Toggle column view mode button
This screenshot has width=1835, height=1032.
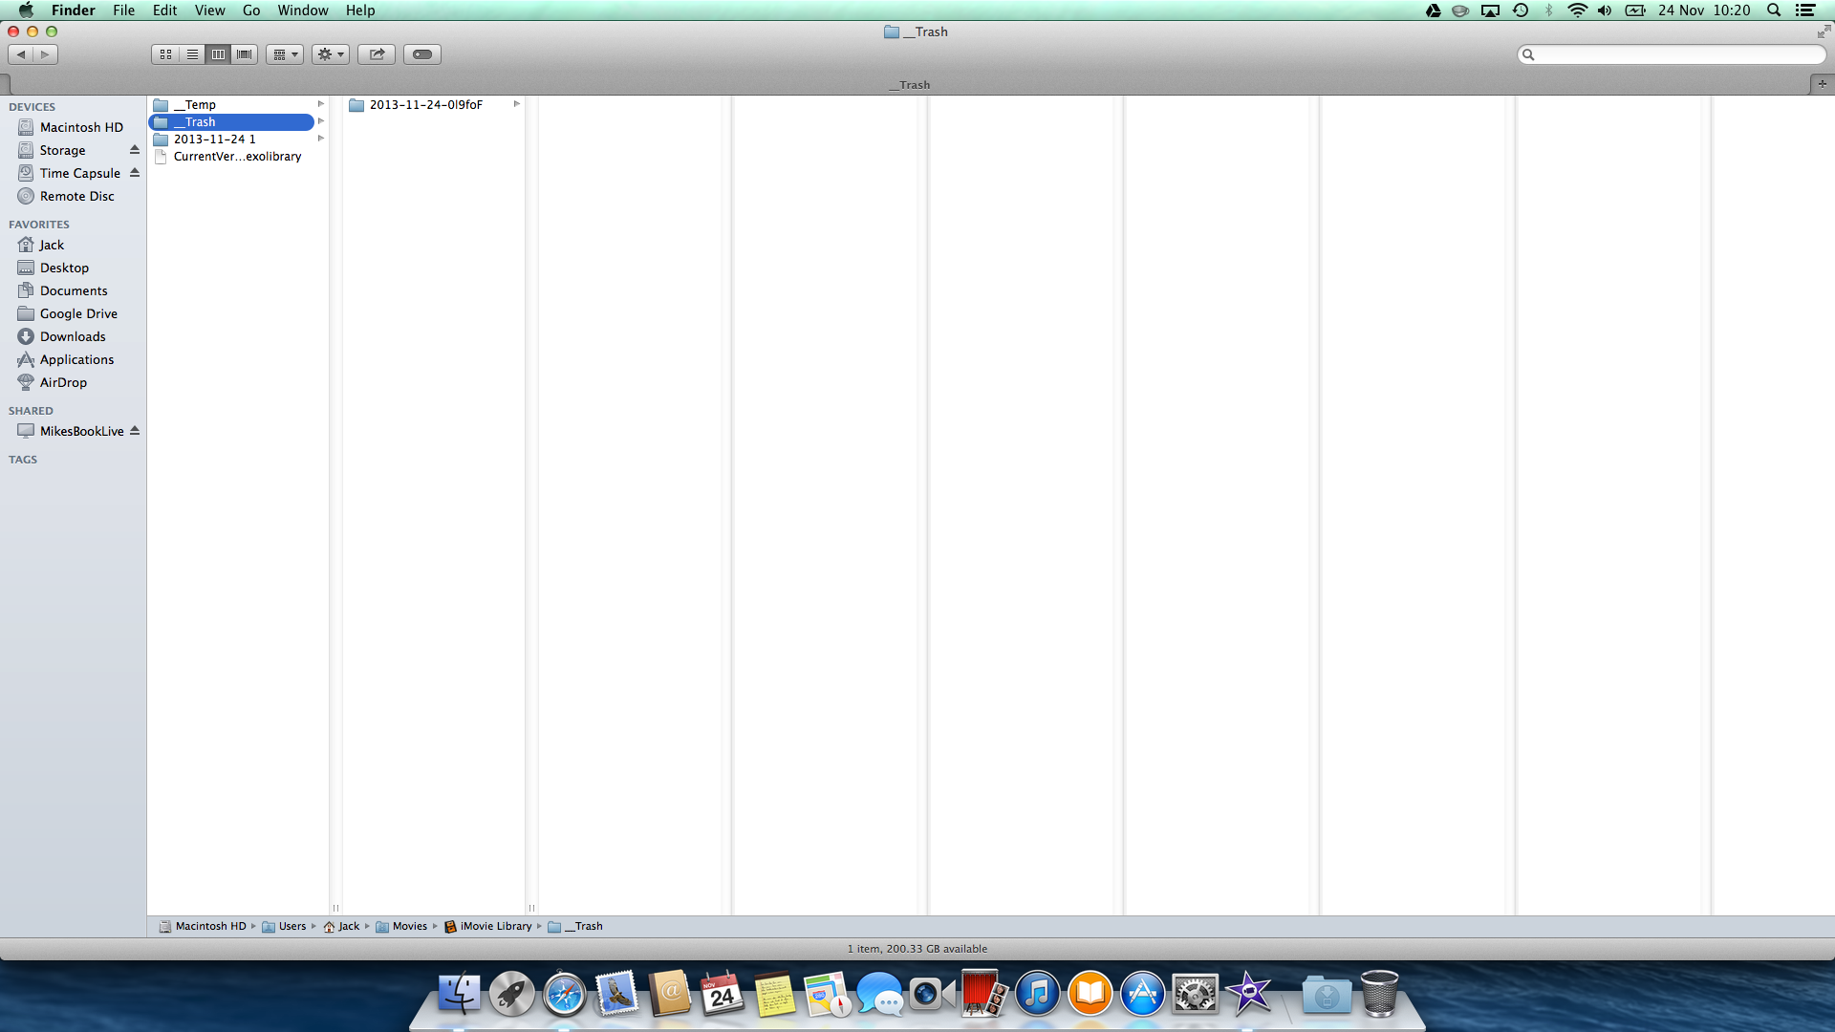coord(219,54)
